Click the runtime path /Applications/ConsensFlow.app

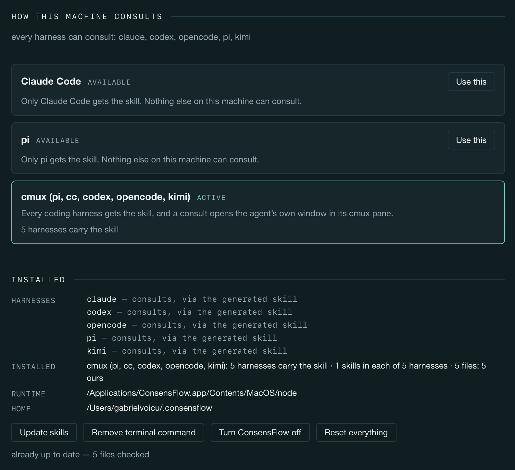[192, 393]
